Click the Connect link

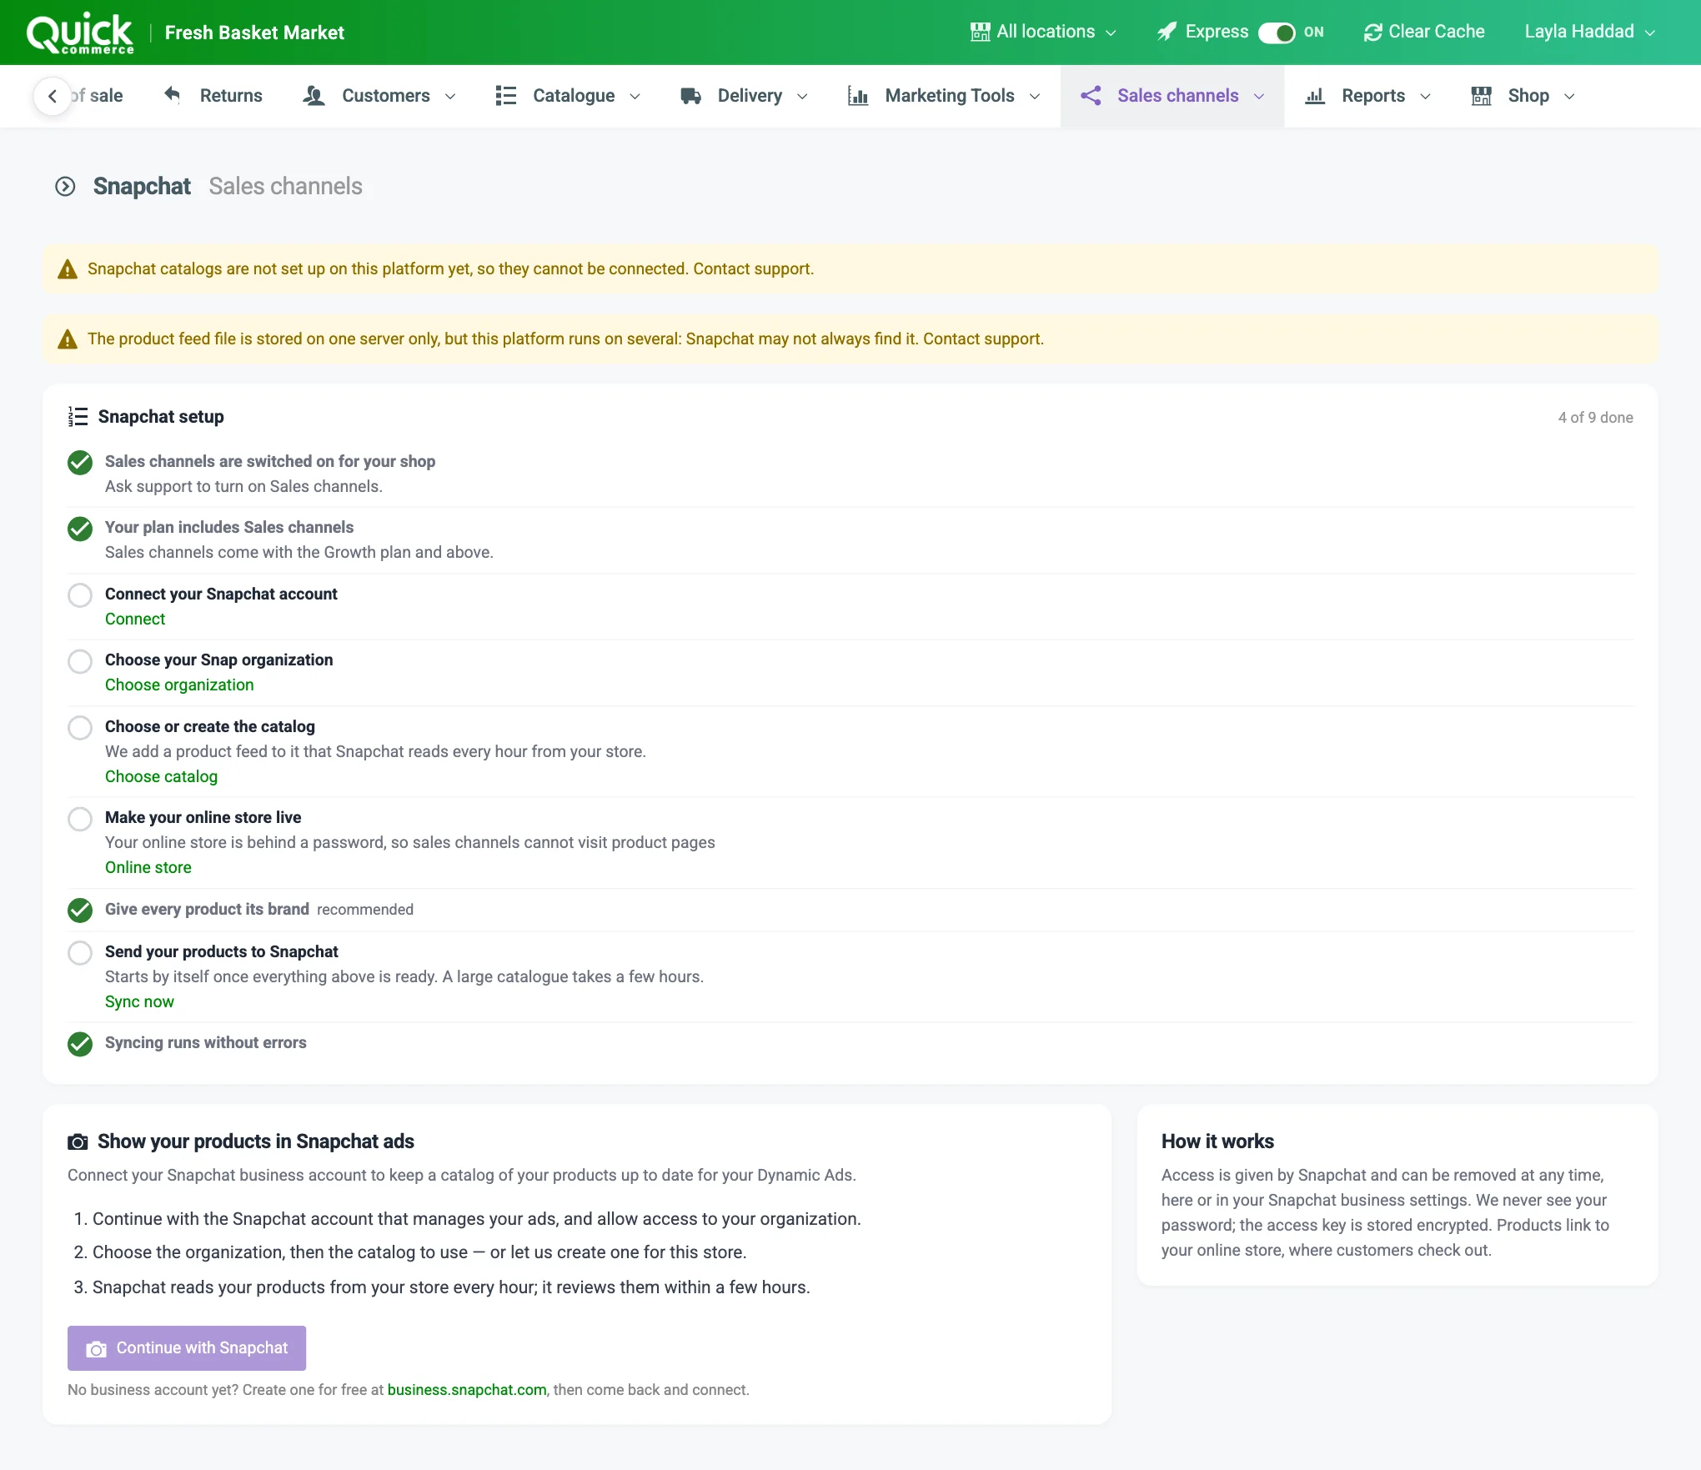pos(135,620)
